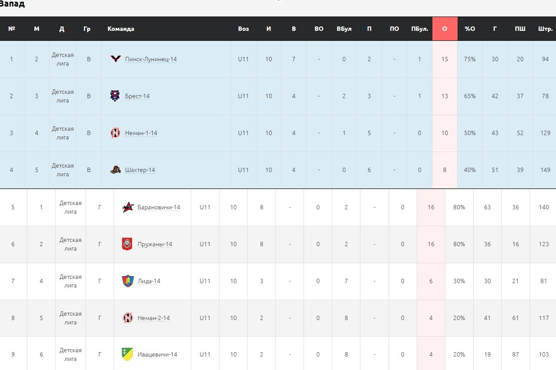Click the Пинск-Лунинец-14 team logo

coord(115,59)
